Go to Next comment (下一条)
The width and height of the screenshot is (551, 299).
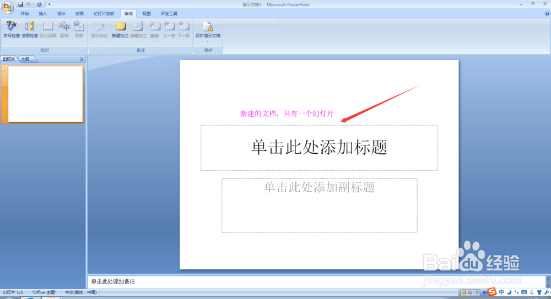[x=184, y=29]
